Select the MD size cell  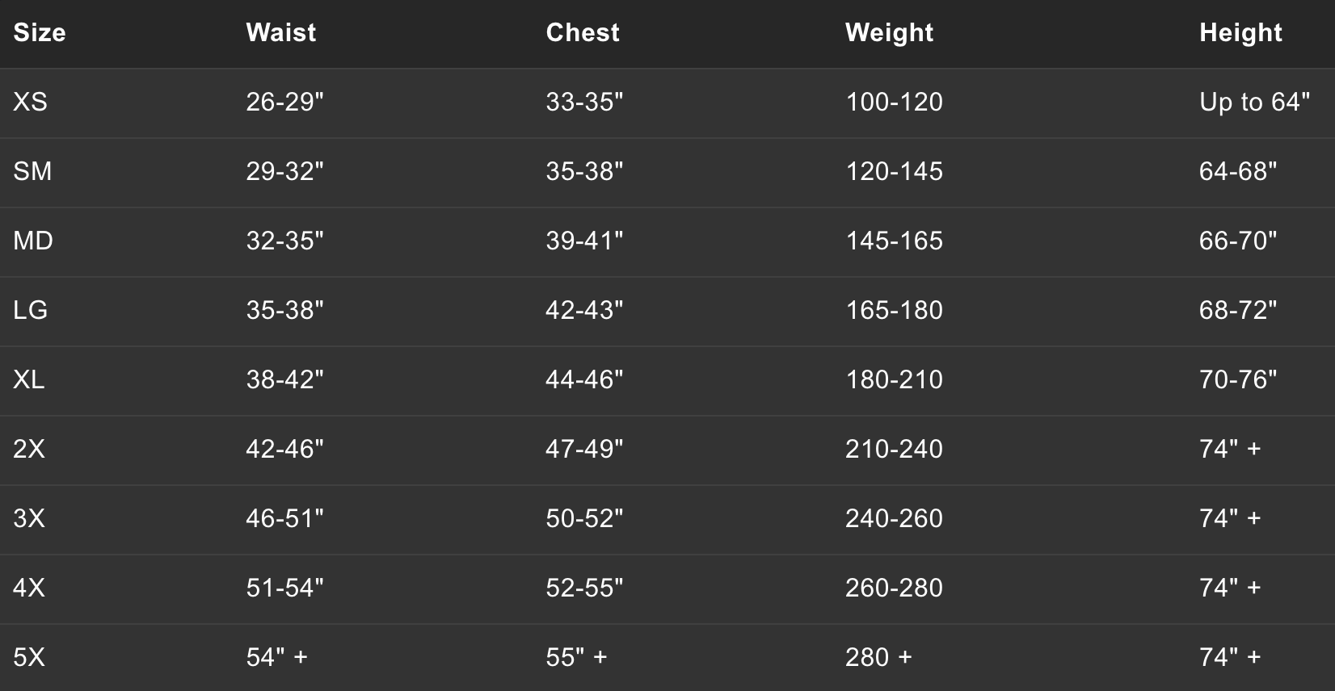[x=33, y=241]
